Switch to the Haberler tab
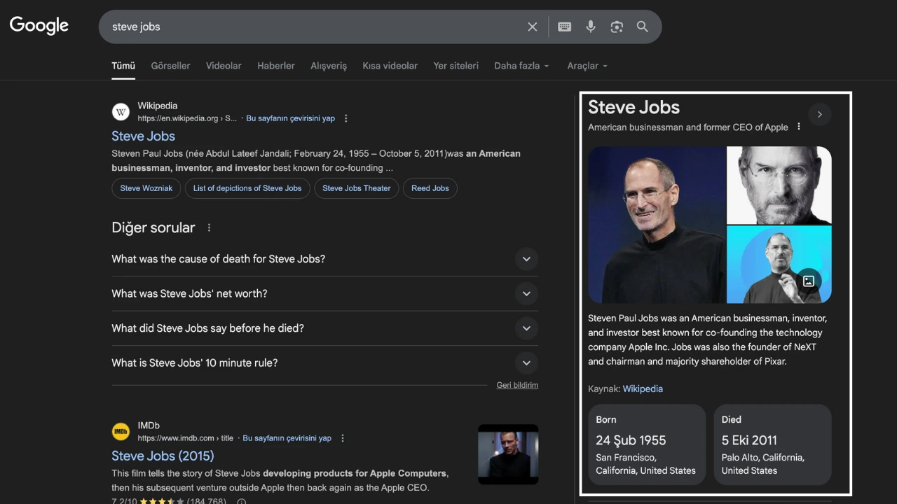Viewport: 897px width, 504px height. 275,65
